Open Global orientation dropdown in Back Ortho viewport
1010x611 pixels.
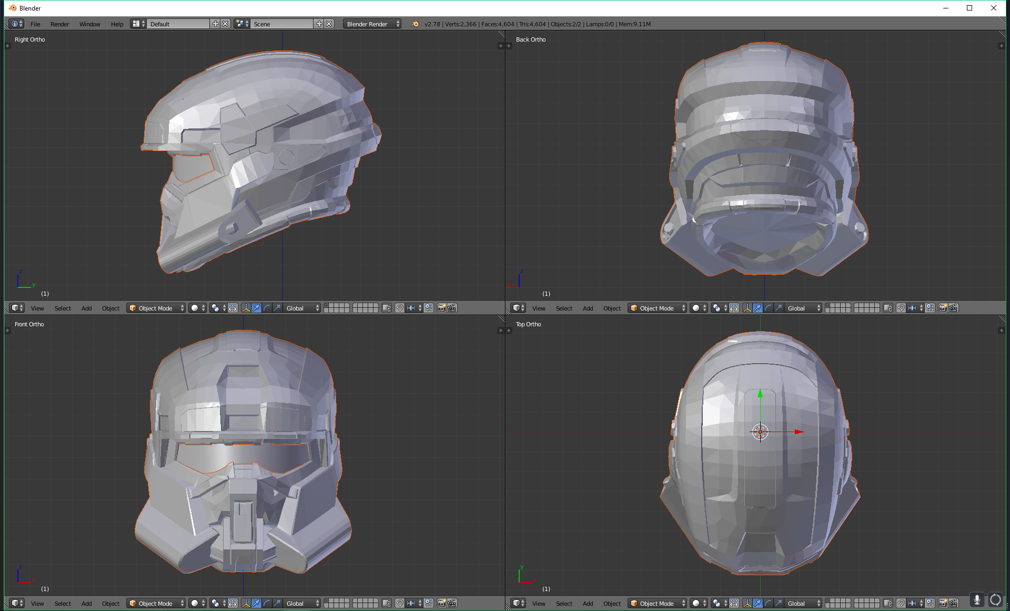coord(803,308)
